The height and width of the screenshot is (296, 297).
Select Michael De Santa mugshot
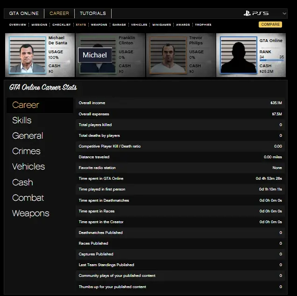27,55
